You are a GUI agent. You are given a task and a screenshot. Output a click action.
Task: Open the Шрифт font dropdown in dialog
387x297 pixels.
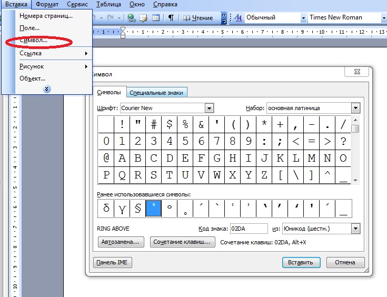pyautogui.click(x=210, y=108)
